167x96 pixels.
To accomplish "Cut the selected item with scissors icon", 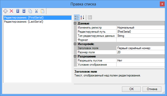I will (36, 11).
